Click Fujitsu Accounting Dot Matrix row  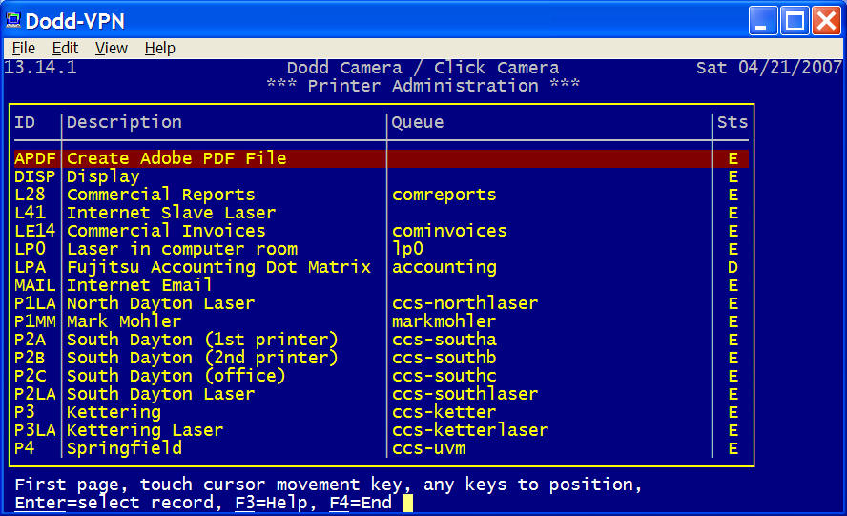point(218,267)
